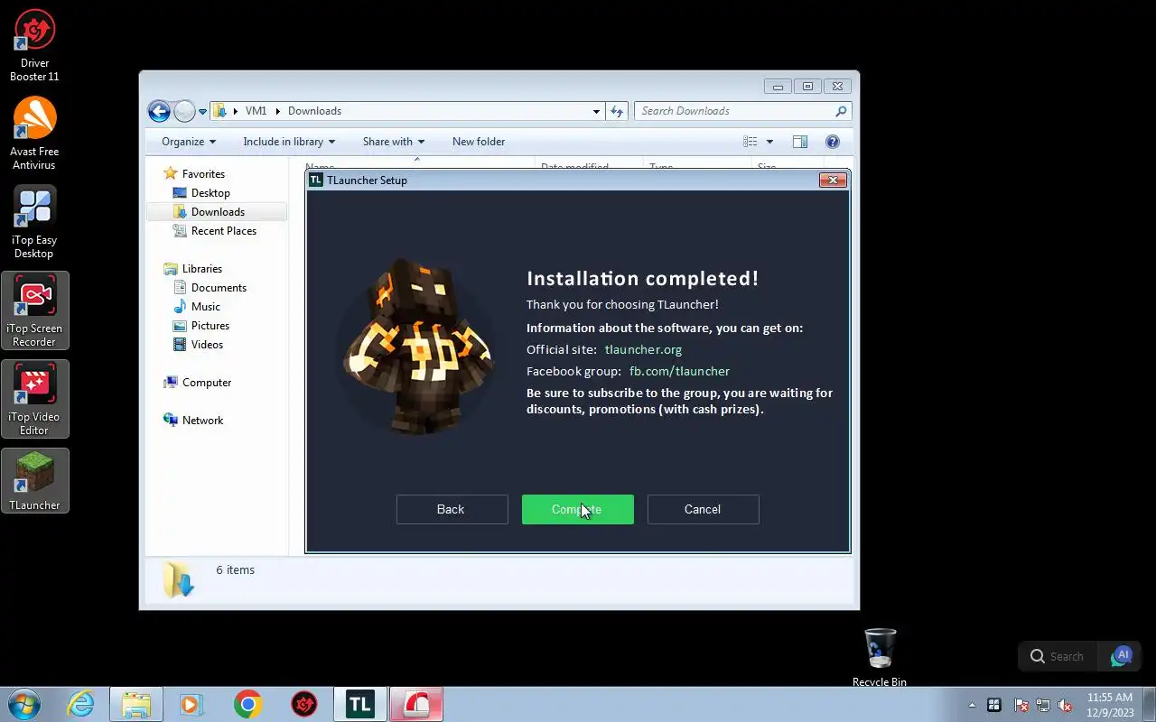Open TLauncher desktop shortcut
Image resolution: width=1156 pixels, height=722 pixels.
point(34,480)
